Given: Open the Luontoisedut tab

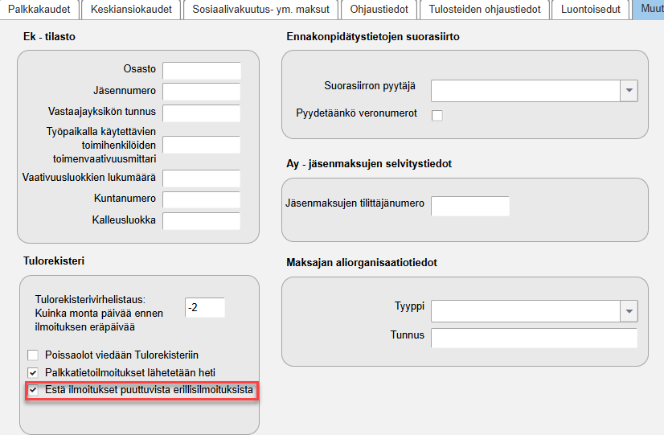Looking at the screenshot, I should [590, 10].
